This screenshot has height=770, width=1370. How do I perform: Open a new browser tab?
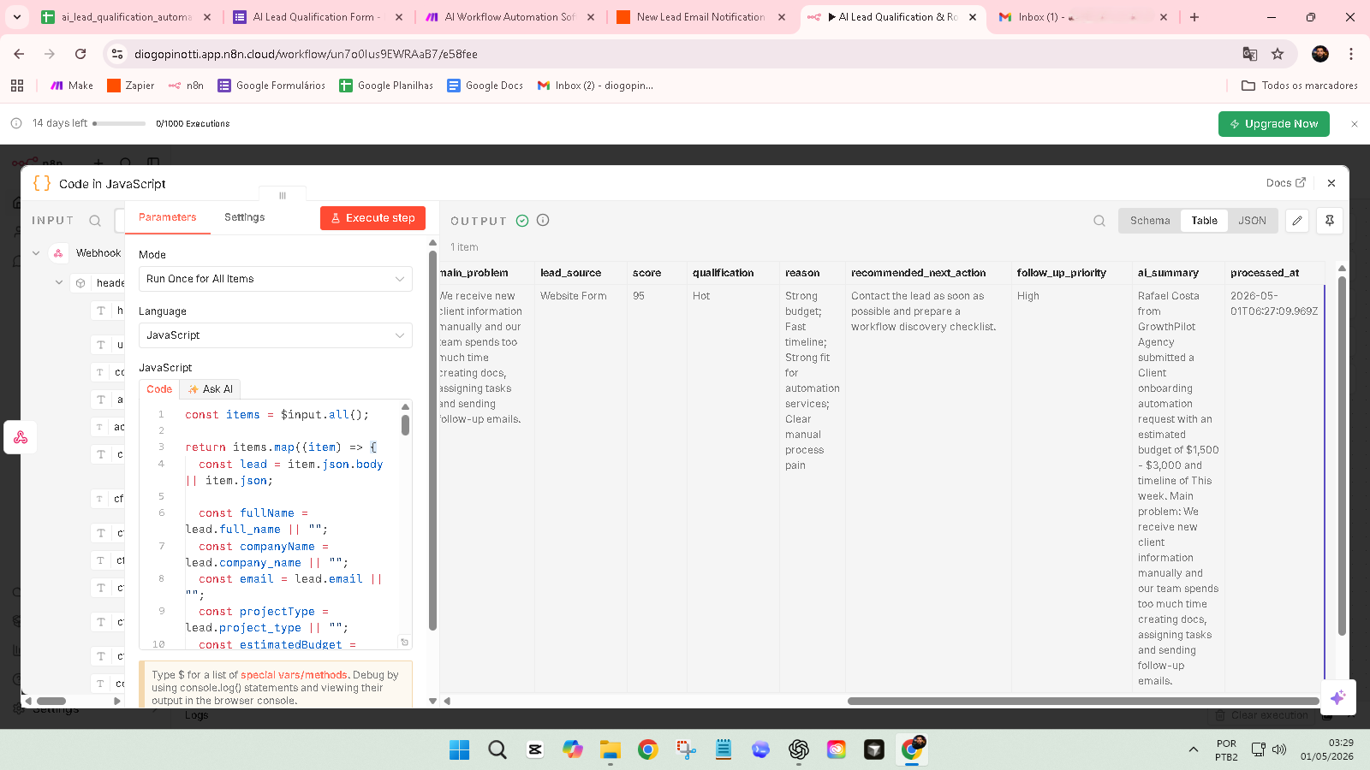click(1194, 17)
